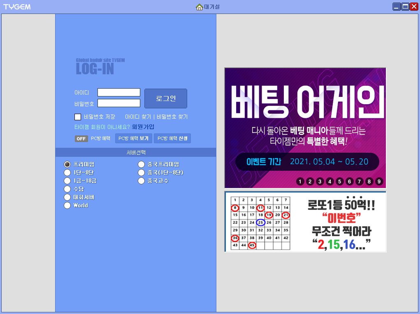This screenshot has height=314, width=420.
Task: Open the 회원가입 link
Action: click(143, 127)
